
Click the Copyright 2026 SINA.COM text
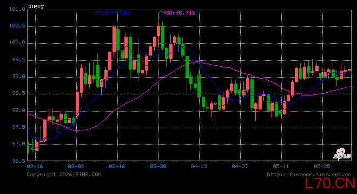(x=64, y=175)
